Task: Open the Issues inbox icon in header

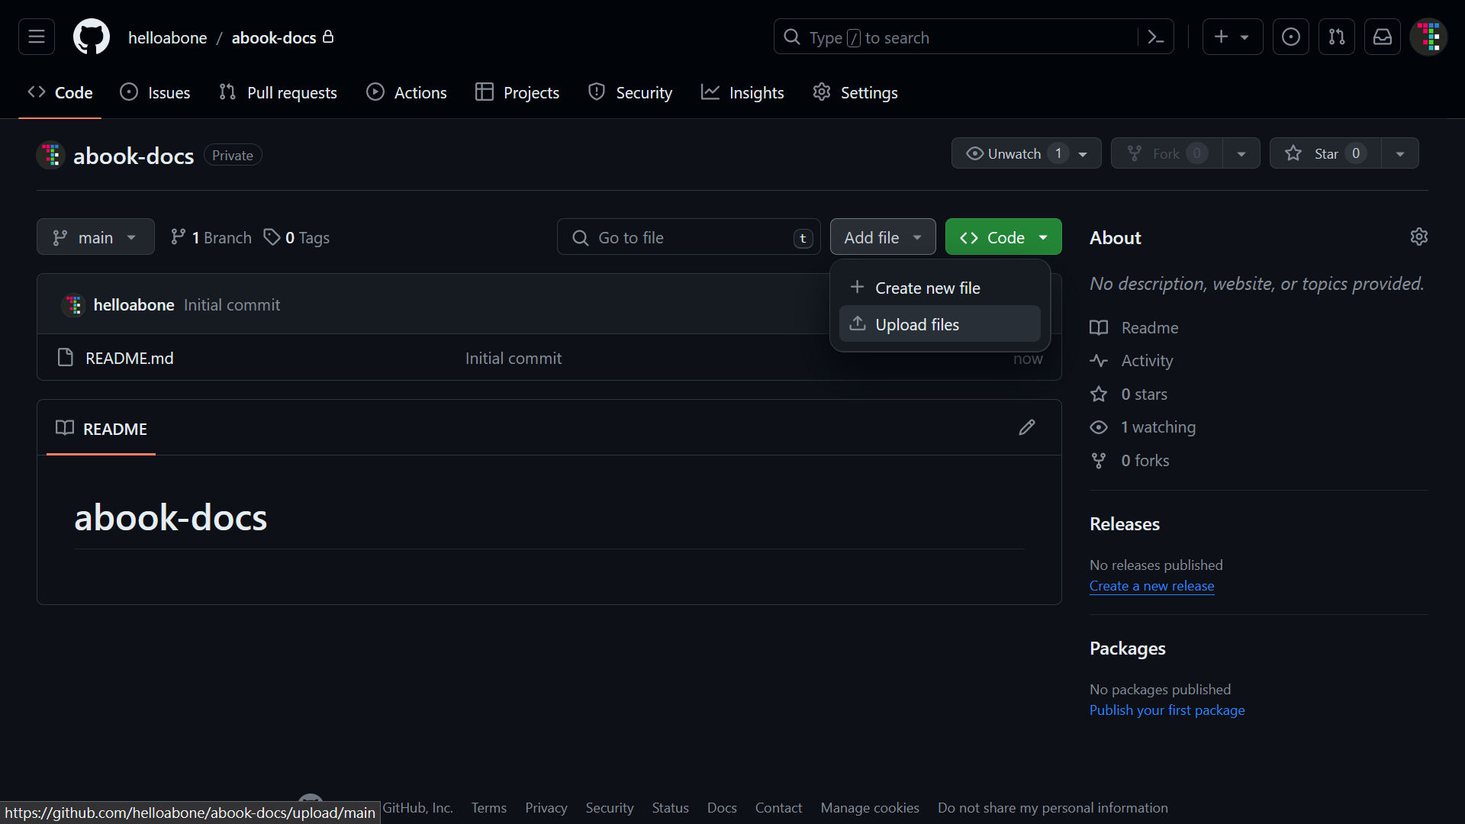Action: point(1291,37)
